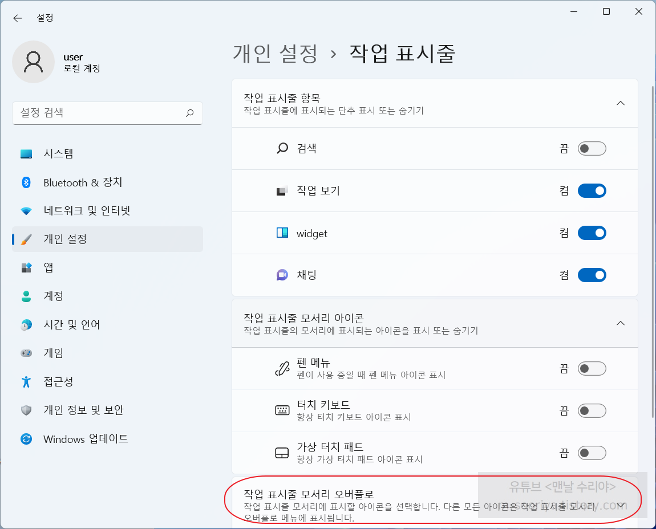The height and width of the screenshot is (529, 656).
Task: Click the 개인 정보 및 보안 shield icon
Action: (x=26, y=410)
